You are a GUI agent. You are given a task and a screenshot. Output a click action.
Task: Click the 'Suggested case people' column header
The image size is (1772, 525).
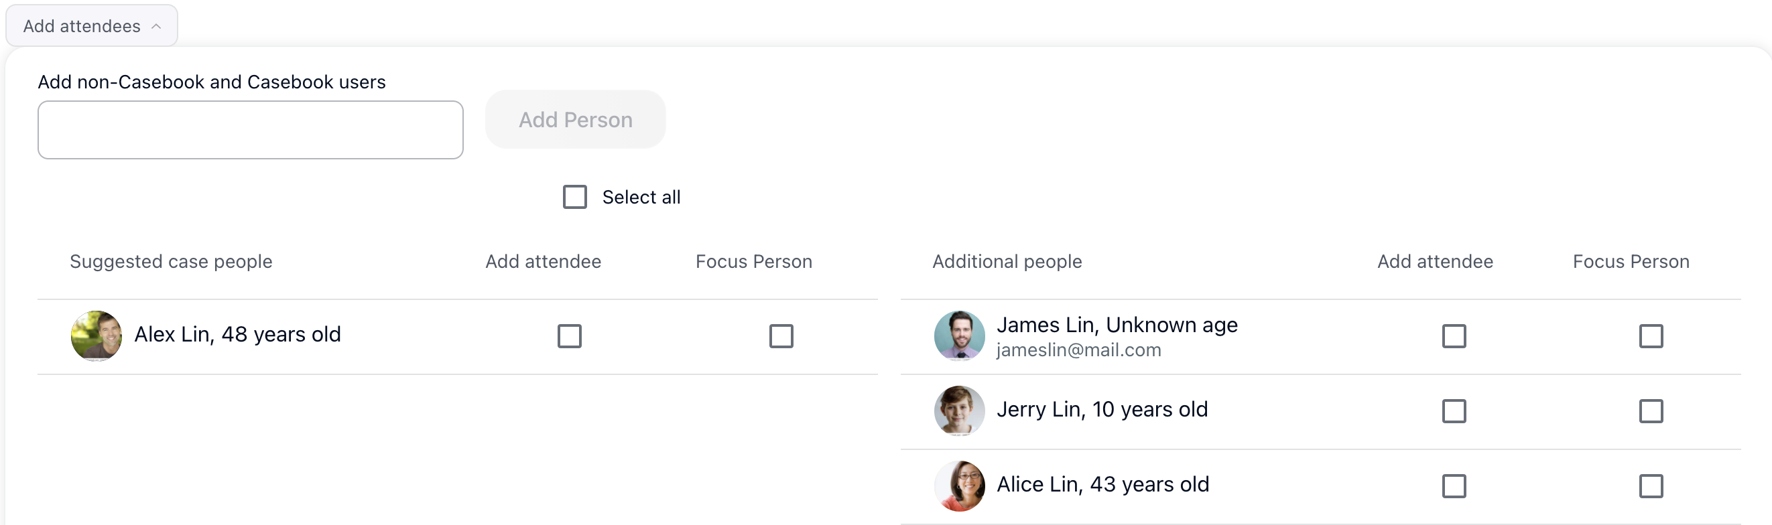[x=171, y=262]
